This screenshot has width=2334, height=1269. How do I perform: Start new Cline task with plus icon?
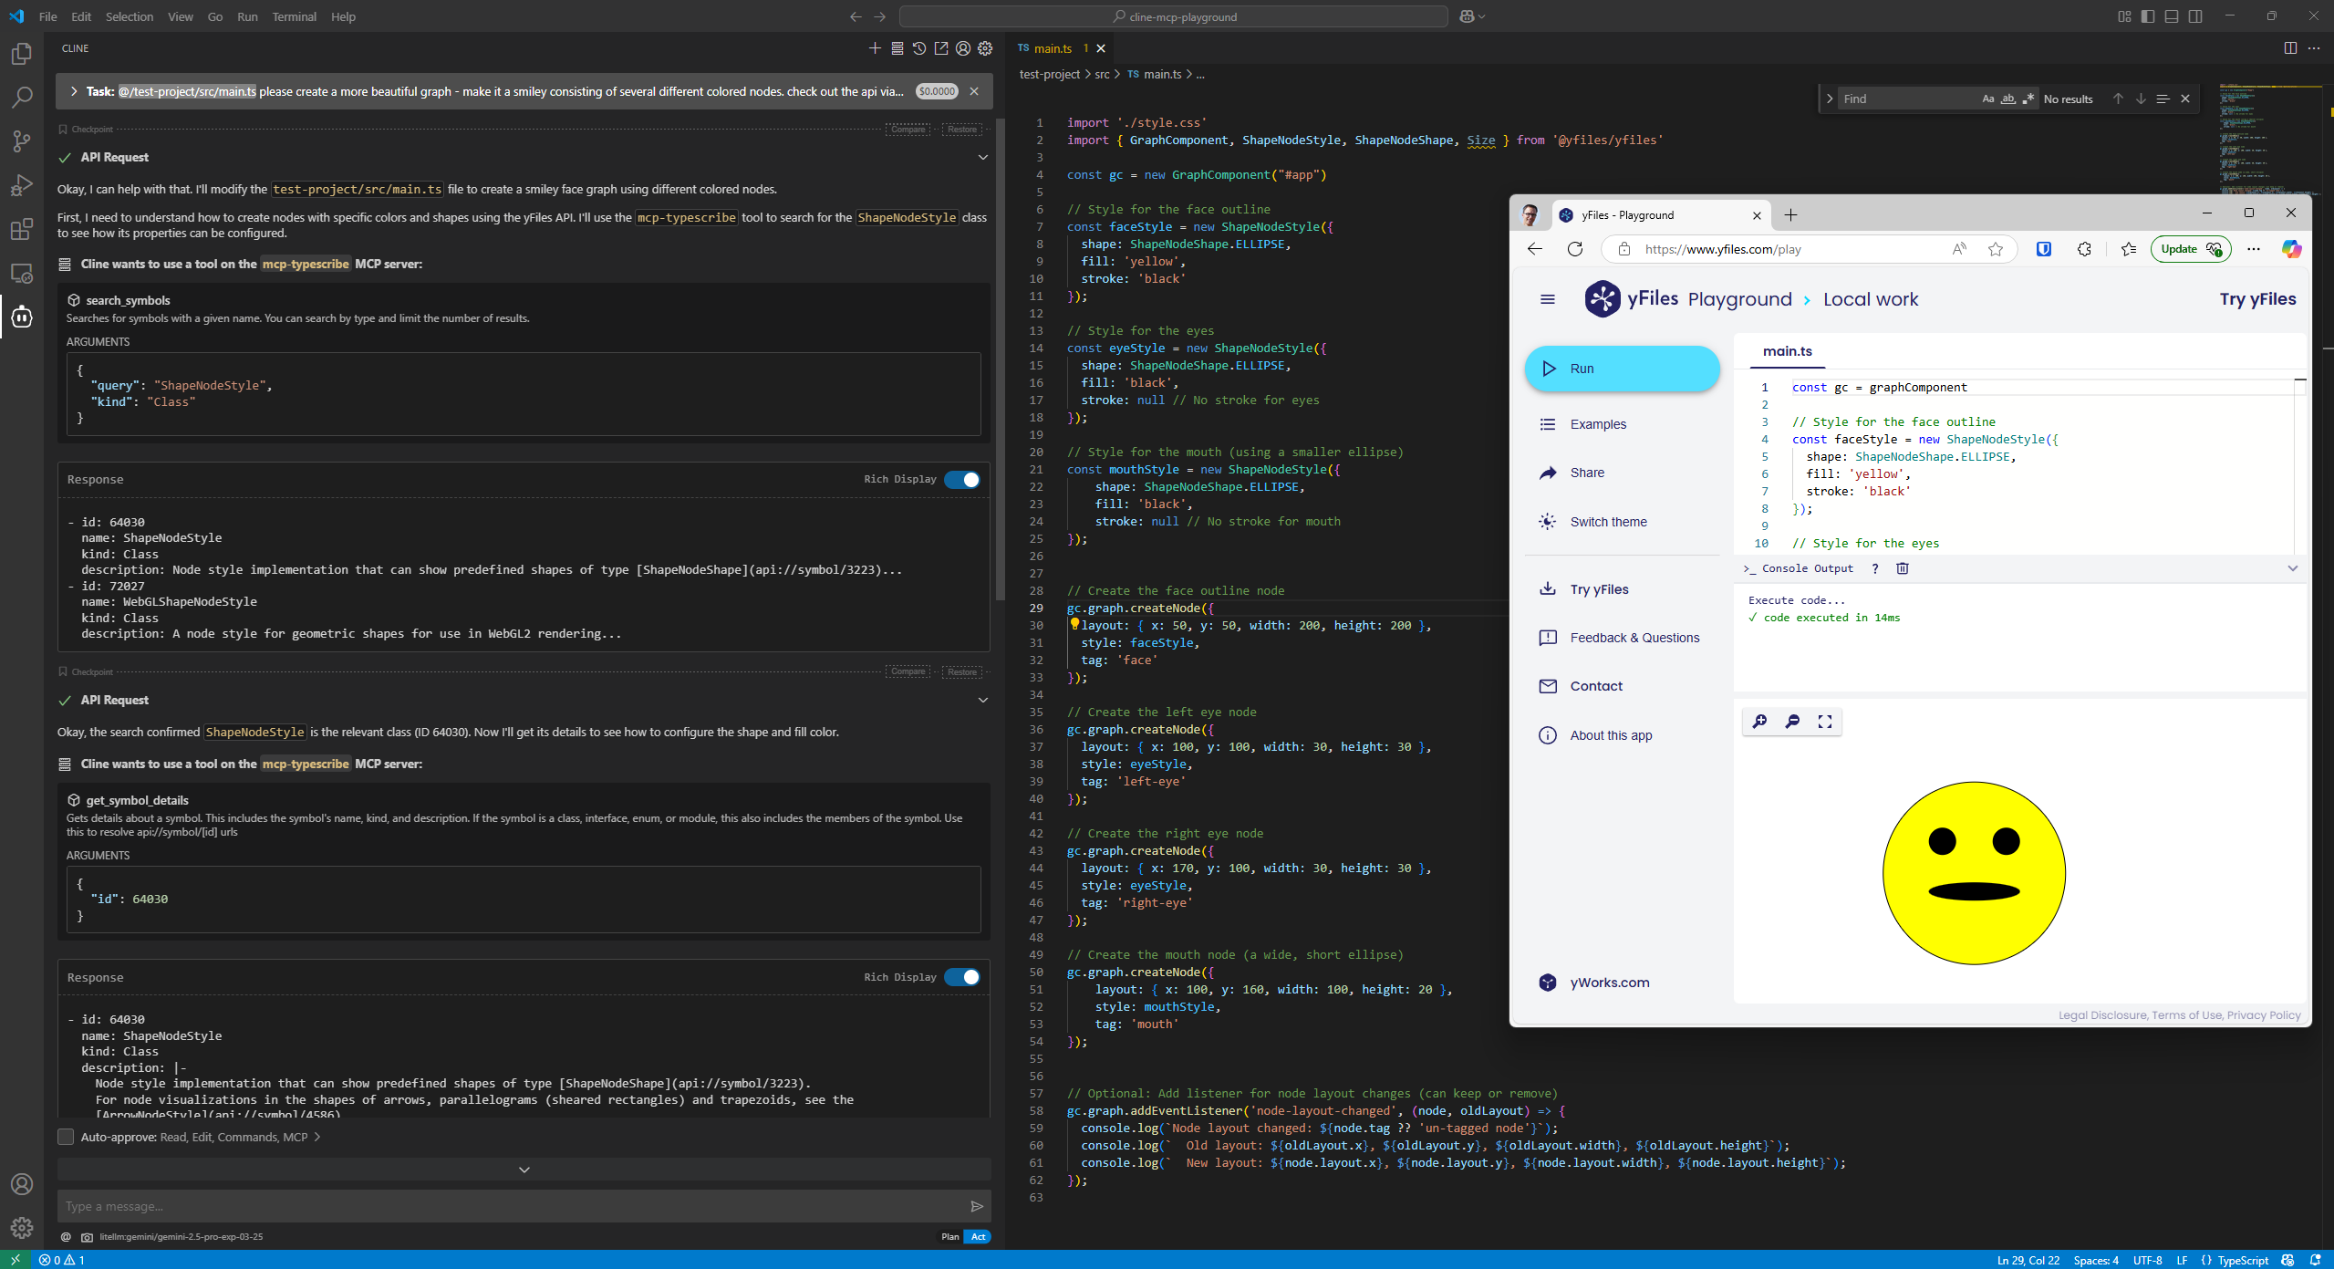(x=875, y=48)
